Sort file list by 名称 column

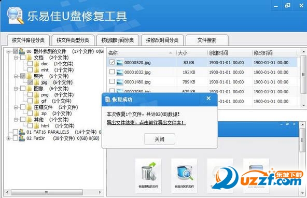point(142,53)
